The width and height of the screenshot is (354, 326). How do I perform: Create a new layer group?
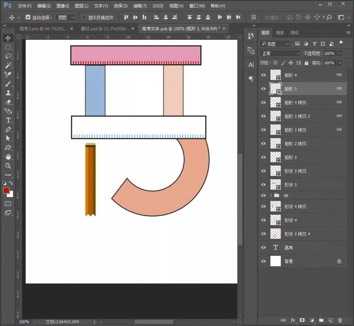pyautogui.click(x=321, y=320)
